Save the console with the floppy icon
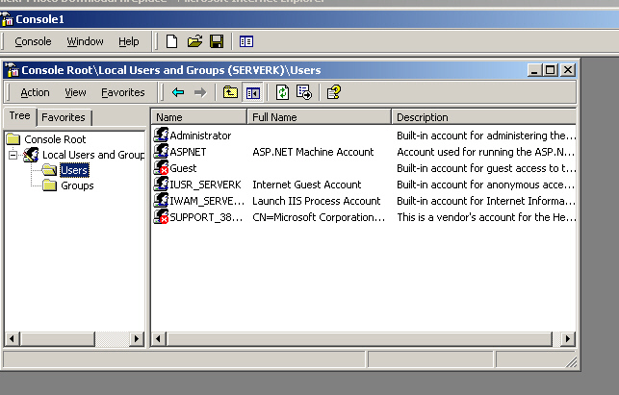619x395 pixels. (x=217, y=41)
